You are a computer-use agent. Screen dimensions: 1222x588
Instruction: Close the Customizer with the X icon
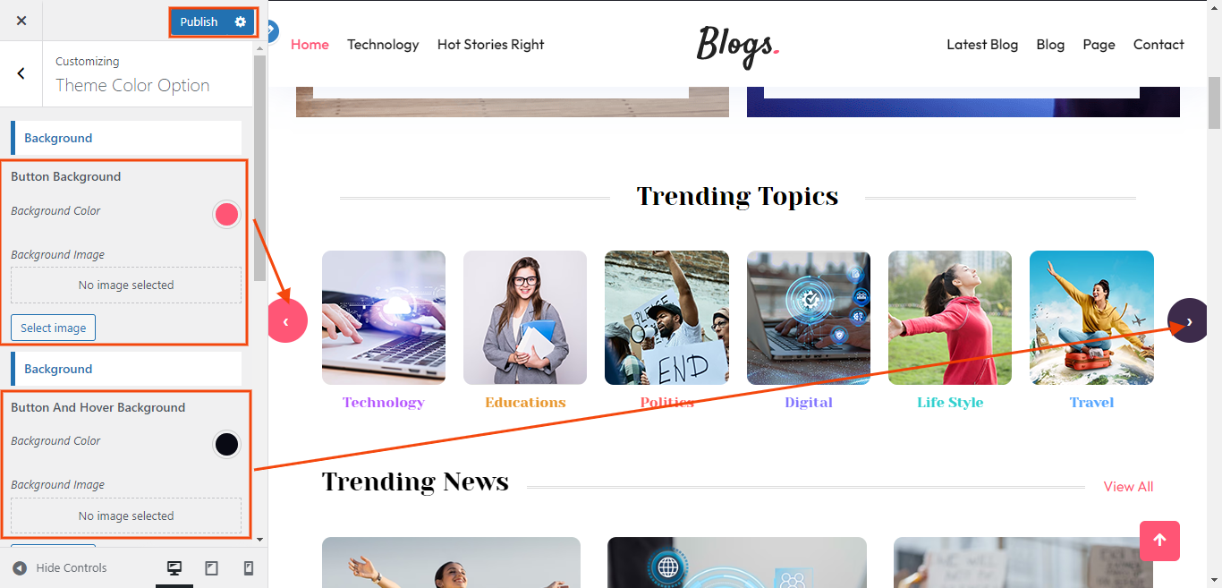point(21,21)
